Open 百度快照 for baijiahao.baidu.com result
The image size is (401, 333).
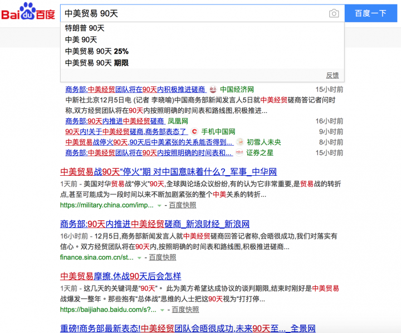(185, 310)
